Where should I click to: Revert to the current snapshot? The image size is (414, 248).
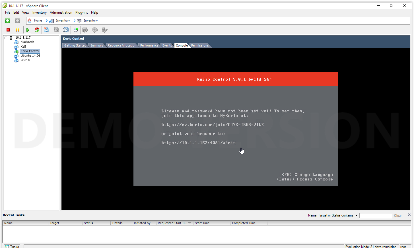point(56,30)
